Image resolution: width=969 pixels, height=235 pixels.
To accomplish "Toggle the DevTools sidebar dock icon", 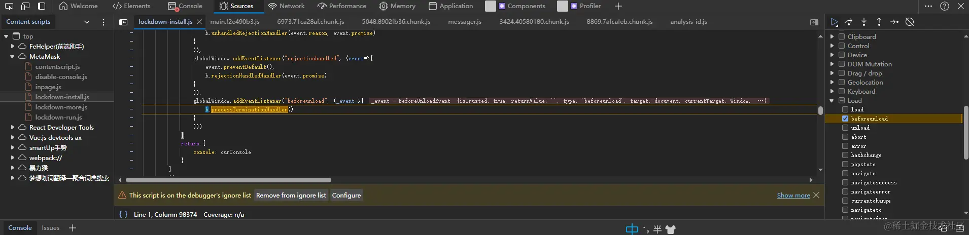I will (x=42, y=6).
